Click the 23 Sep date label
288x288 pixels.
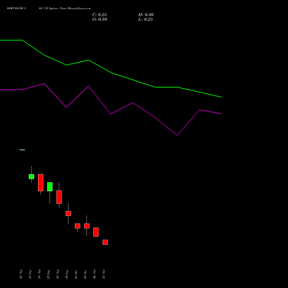pyautogui.click(x=30, y=274)
